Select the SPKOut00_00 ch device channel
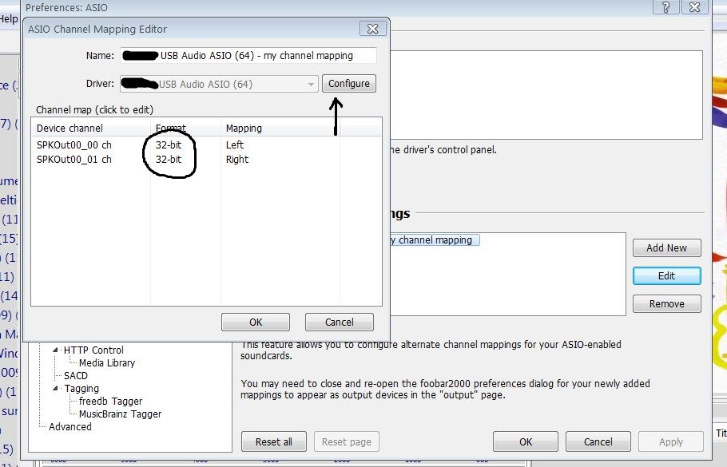Screen dimensions: 727x467 tap(74, 145)
